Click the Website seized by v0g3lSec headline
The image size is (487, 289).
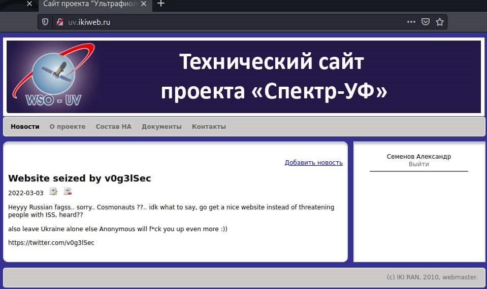click(x=80, y=178)
